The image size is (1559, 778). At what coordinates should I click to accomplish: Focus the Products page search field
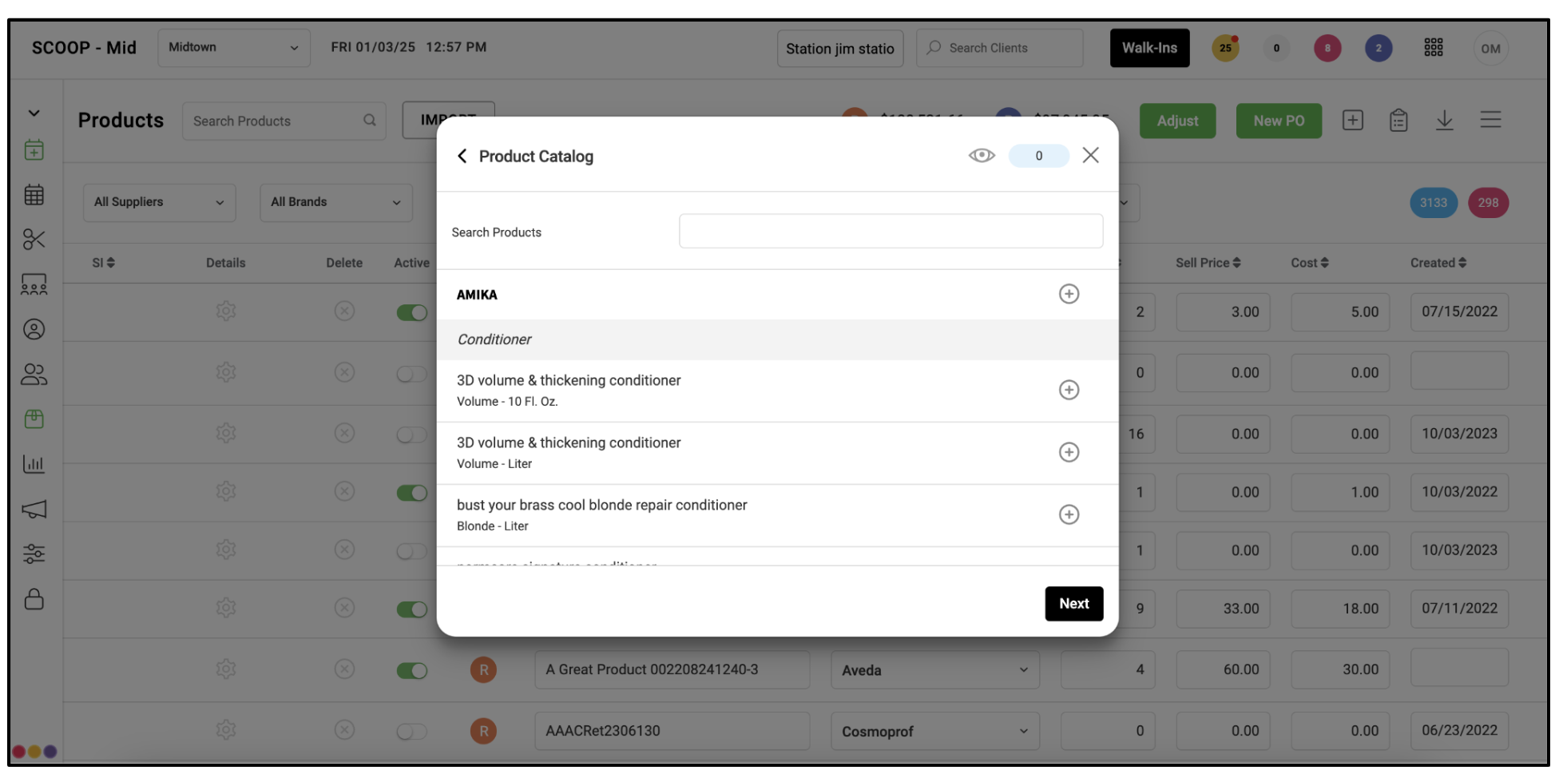point(284,121)
